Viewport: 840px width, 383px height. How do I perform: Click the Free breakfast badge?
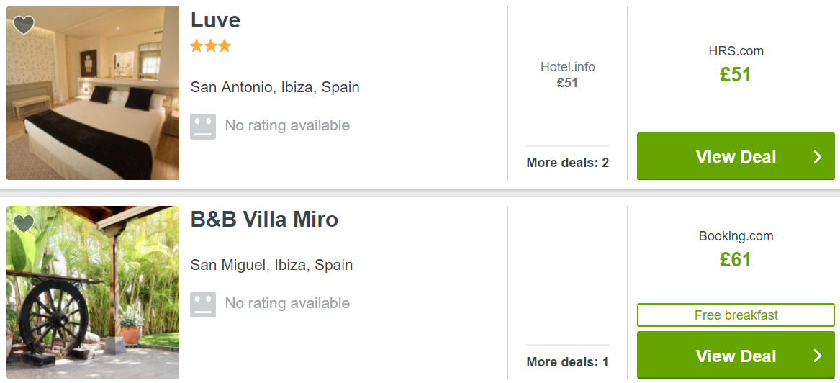(x=736, y=315)
